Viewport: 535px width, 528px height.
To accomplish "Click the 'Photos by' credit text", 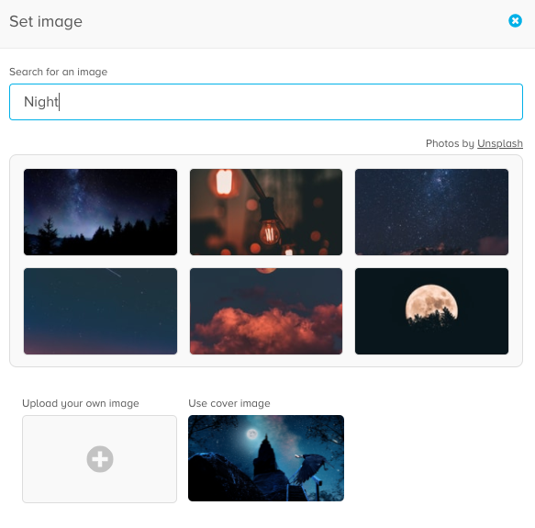I will 450,143.
